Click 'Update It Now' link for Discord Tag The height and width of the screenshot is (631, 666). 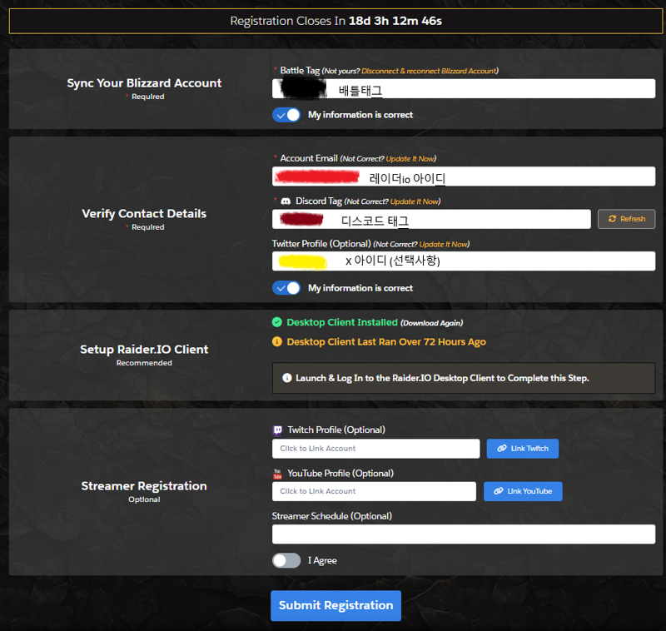point(414,201)
